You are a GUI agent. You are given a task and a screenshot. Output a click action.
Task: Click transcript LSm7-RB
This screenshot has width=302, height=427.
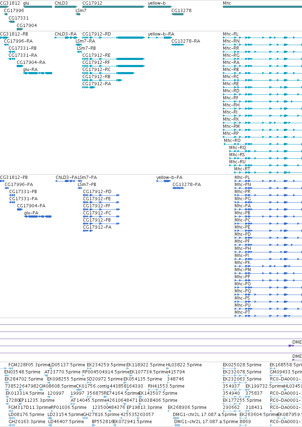click(x=86, y=48)
